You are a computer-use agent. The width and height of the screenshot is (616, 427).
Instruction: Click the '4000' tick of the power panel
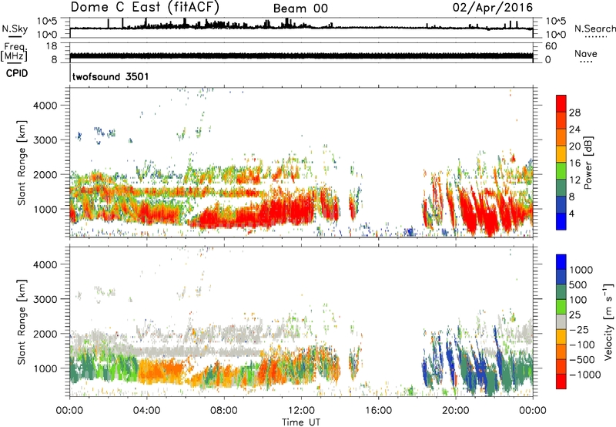[45, 105]
